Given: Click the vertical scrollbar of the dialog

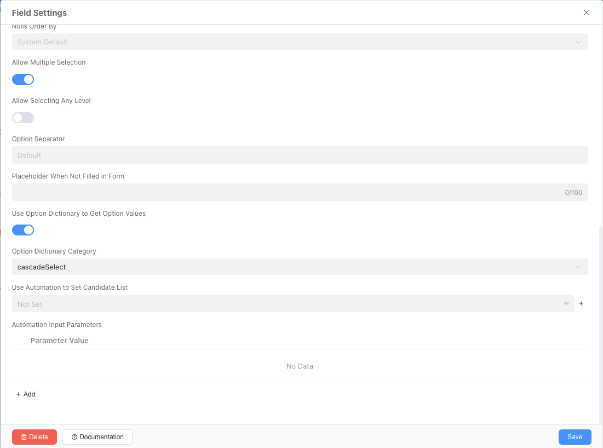Looking at the screenshot, I should tap(600, 323).
